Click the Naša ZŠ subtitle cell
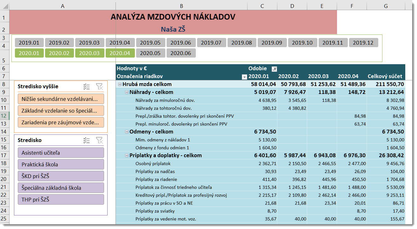Image resolution: width=417 pixels, height=229 pixels. pos(173,29)
